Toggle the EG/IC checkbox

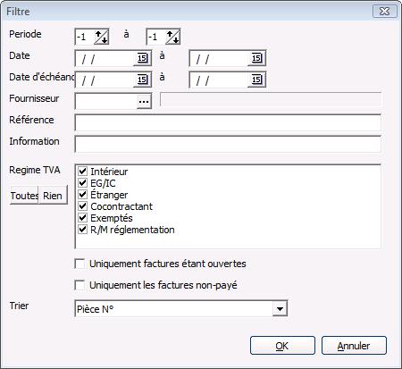click(x=82, y=183)
